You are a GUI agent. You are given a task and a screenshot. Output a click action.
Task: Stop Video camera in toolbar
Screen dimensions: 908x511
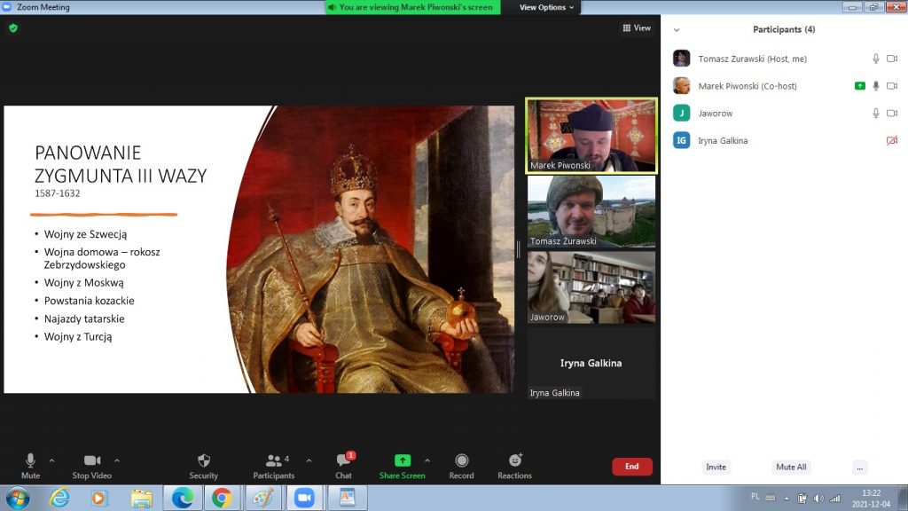[x=92, y=465]
